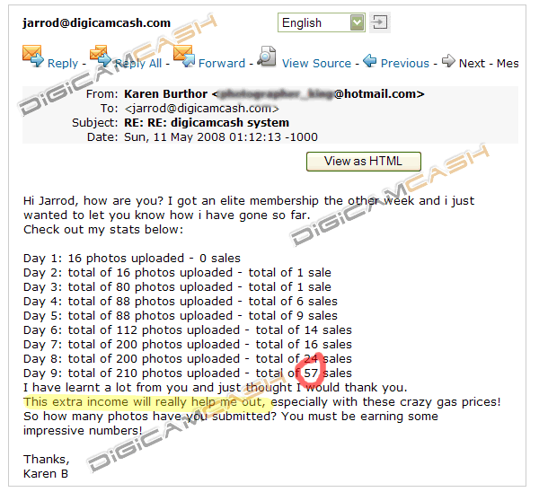The height and width of the screenshot is (492, 539).
Task: Click the Check out my stats below line
Action: (x=103, y=230)
